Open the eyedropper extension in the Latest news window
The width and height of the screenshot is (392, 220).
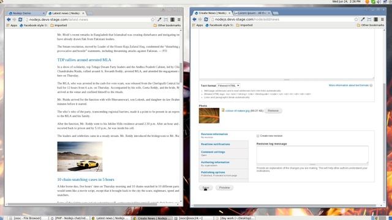click(x=159, y=20)
